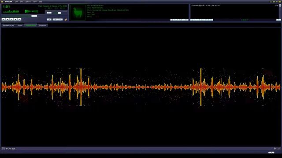Click the fourth visualization toolbar icon
282x158 pixels.
[14, 149]
